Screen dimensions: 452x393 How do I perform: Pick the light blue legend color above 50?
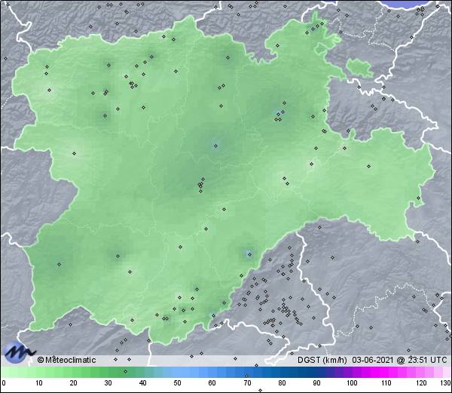point(177,373)
